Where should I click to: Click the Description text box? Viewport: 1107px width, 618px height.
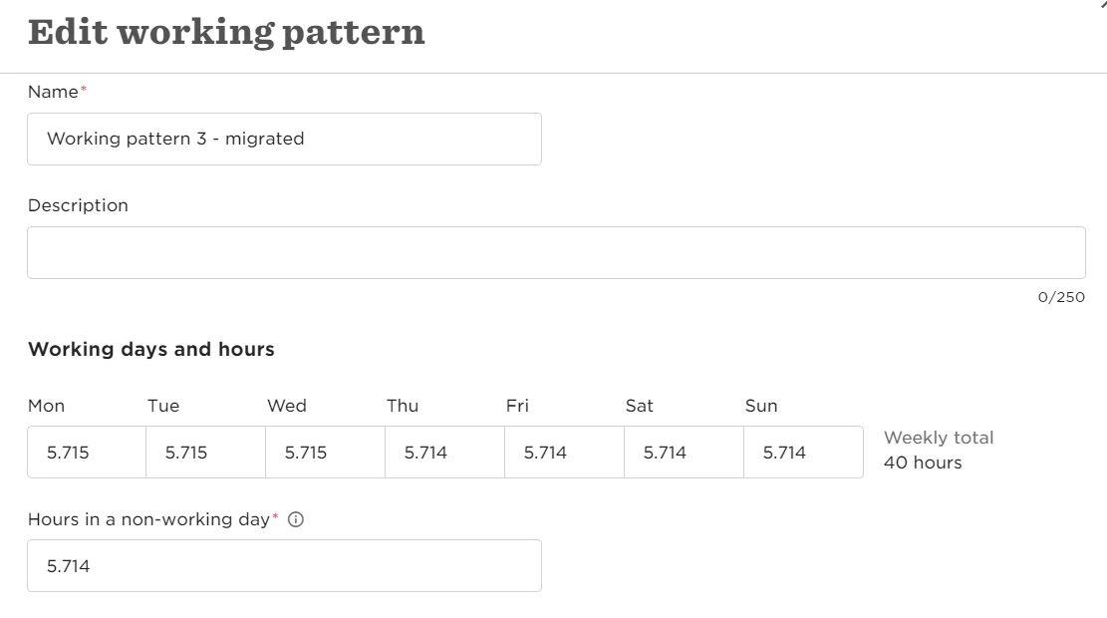556,253
